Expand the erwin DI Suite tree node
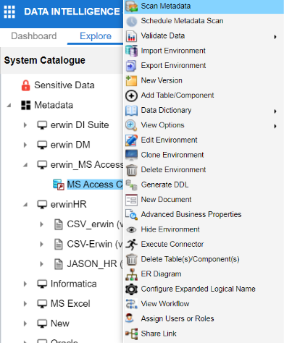 tap(25, 125)
